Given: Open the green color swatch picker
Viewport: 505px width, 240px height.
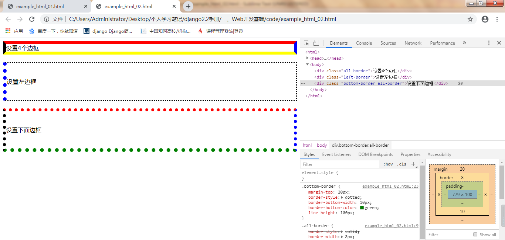Looking at the screenshot, I should [362, 208].
